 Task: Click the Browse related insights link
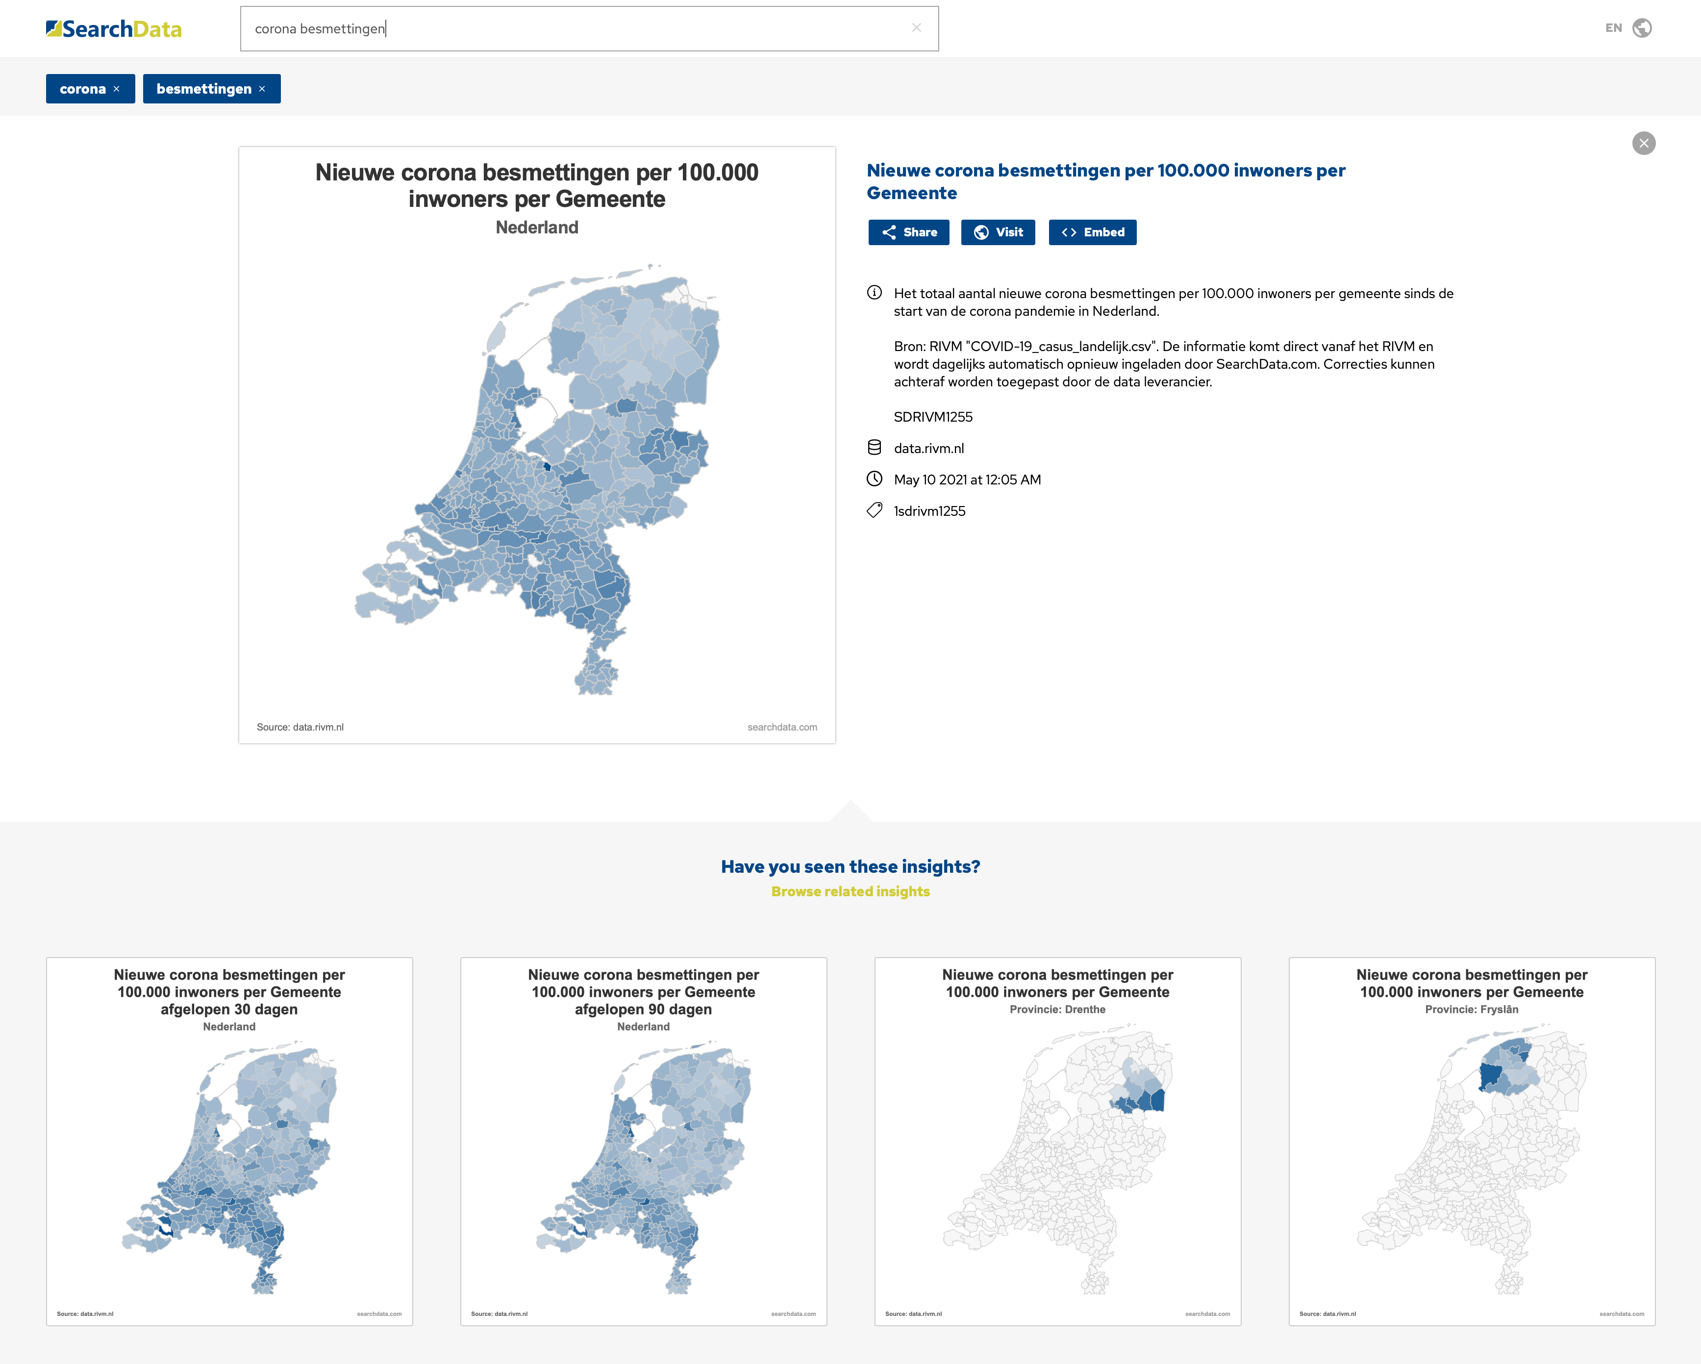click(850, 891)
